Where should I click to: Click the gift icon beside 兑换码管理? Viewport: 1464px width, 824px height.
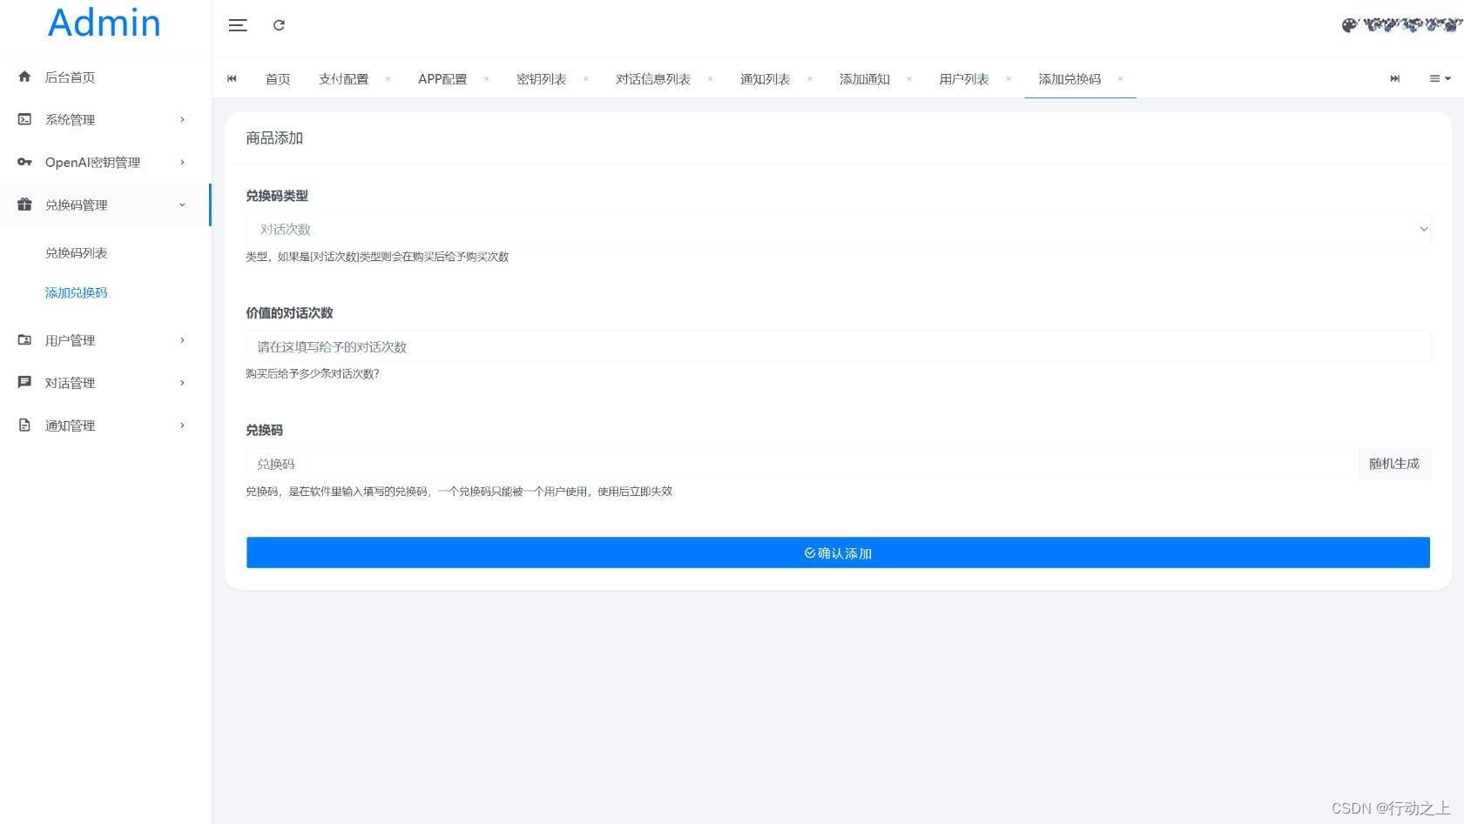pyautogui.click(x=24, y=204)
